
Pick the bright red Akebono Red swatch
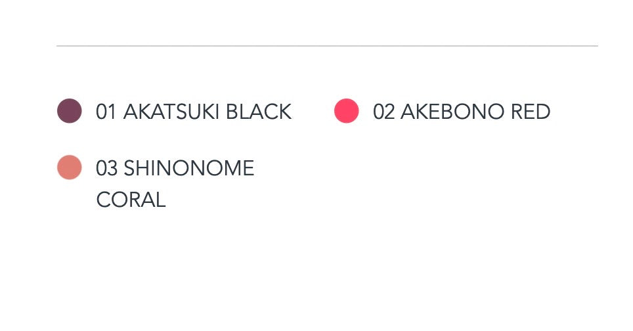(x=346, y=111)
